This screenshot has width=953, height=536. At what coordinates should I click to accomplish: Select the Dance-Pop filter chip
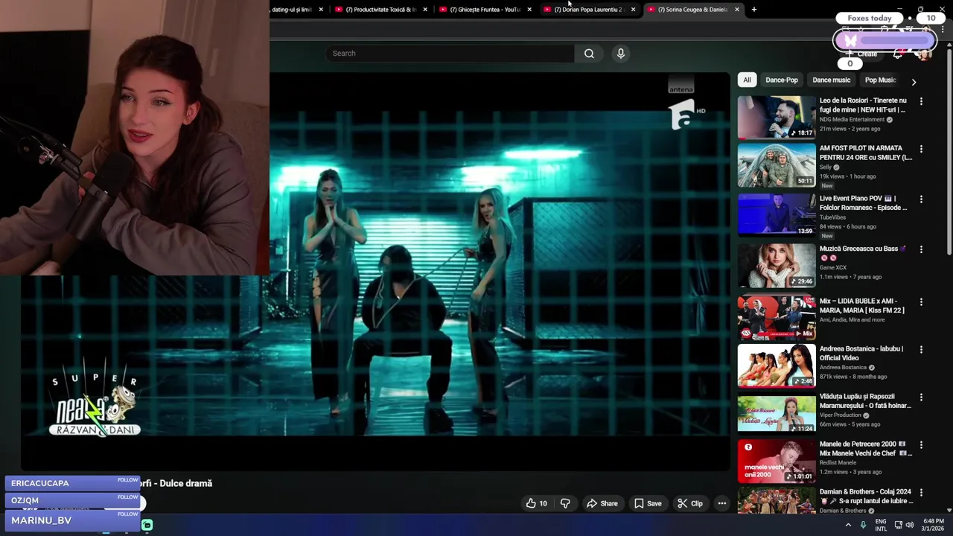[782, 80]
